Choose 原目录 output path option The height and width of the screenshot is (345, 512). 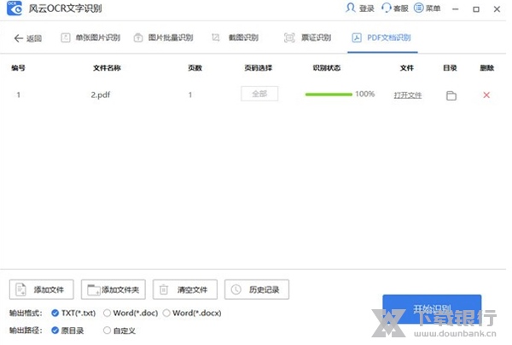point(67,331)
